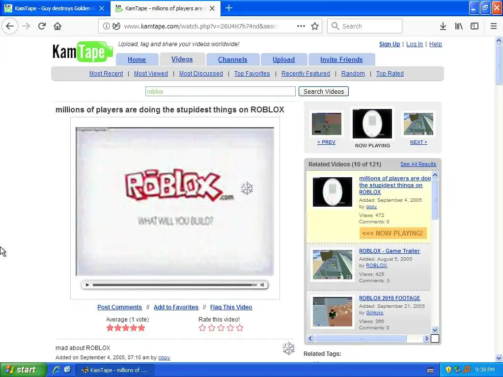Close the 'Guy destroys Golden' tab
Image resolution: width=503 pixels, height=377 pixels.
(102, 8)
